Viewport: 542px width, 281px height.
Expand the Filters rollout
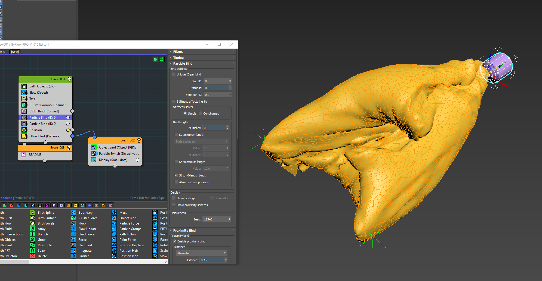(x=178, y=52)
